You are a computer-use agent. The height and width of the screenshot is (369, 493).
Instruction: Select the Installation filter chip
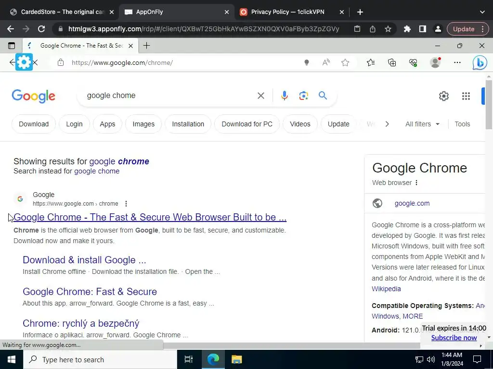point(188,124)
